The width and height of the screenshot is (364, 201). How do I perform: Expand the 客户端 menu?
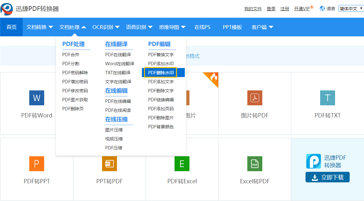coord(262,27)
